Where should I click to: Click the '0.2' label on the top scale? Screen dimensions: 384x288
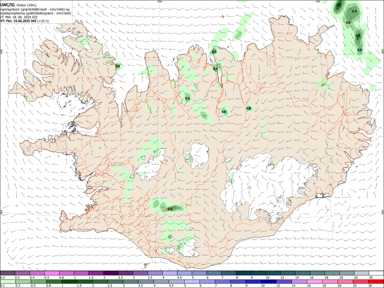pos(3,277)
